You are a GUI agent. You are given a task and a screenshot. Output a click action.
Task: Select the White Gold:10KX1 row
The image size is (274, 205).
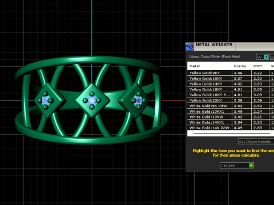231,112
